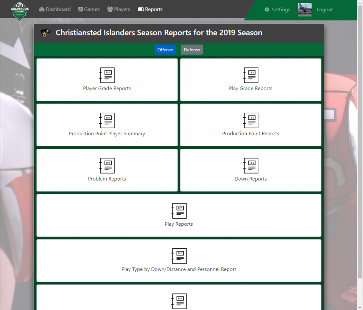363x310 pixels.
Task: Switch to the Defense reports tab
Action: 192,50
